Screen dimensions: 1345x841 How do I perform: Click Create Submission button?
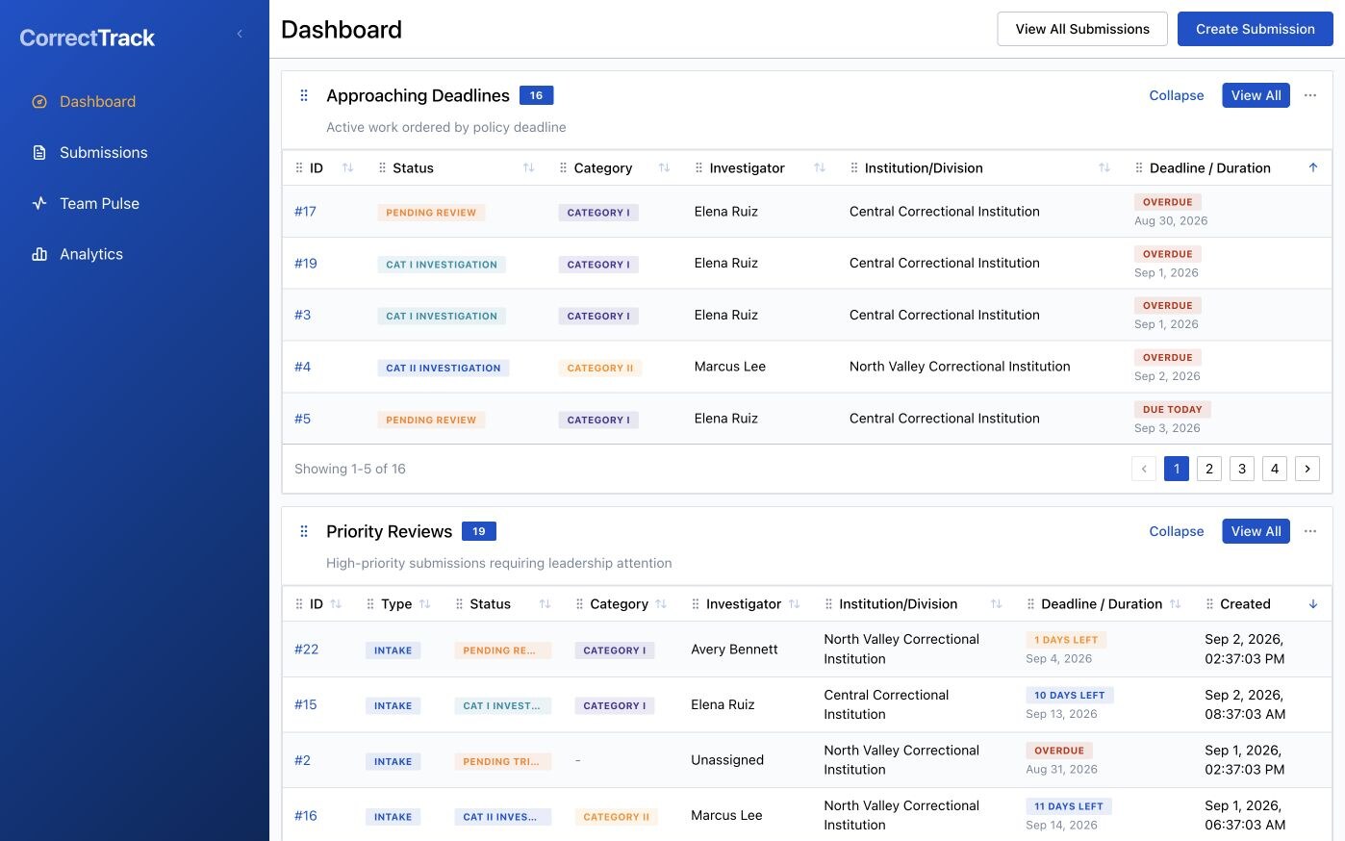[1255, 29]
